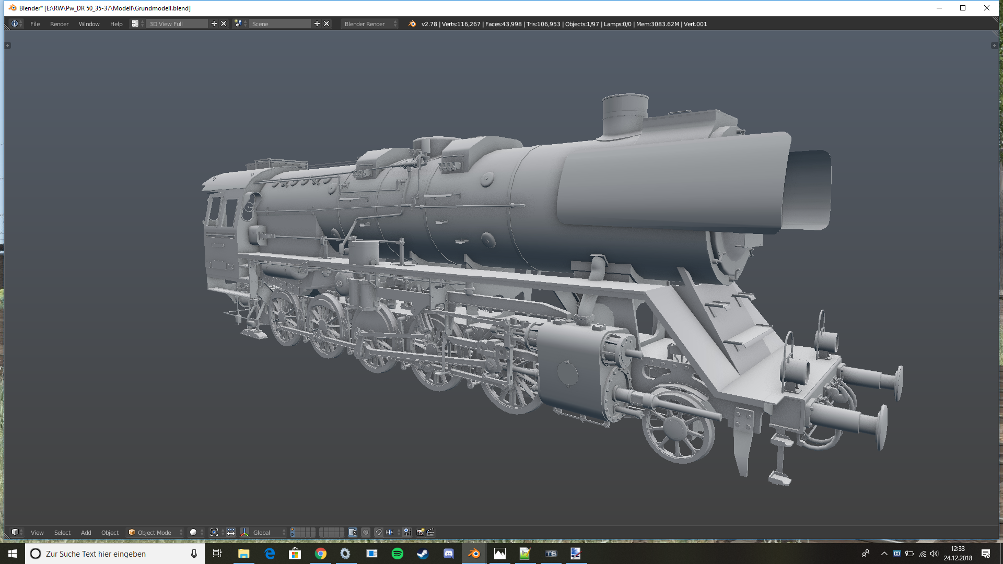Viewport: 1003px width, 564px height.
Task: Click the Scene name field
Action: pos(279,23)
